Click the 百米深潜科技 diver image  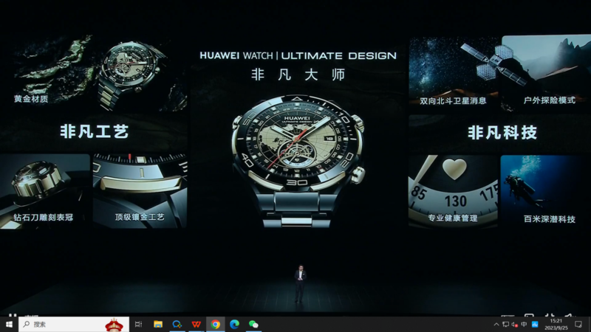(546, 192)
